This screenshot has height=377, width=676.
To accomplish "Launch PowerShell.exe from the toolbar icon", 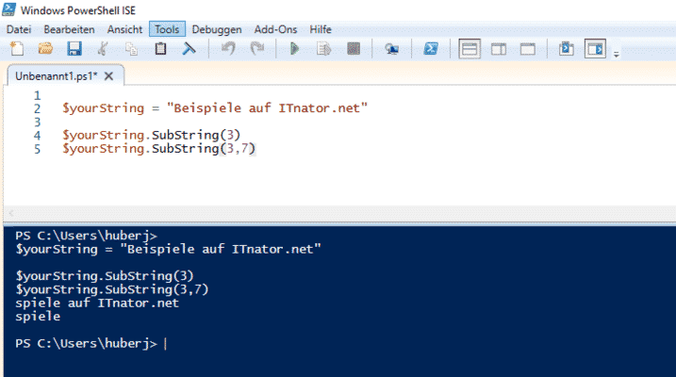I will pyautogui.click(x=428, y=49).
